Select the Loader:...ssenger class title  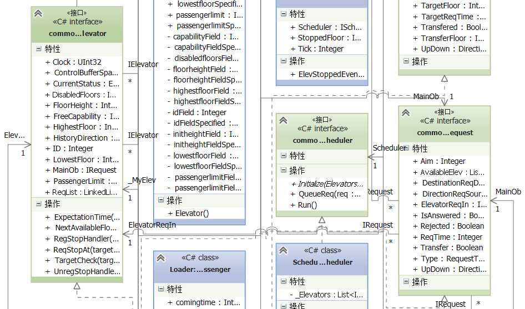pyautogui.click(x=200, y=269)
